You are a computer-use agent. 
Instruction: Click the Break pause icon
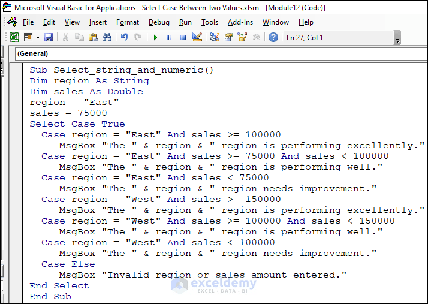[169, 37]
